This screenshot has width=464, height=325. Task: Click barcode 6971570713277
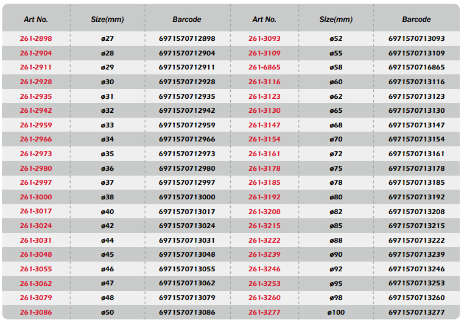(417, 312)
